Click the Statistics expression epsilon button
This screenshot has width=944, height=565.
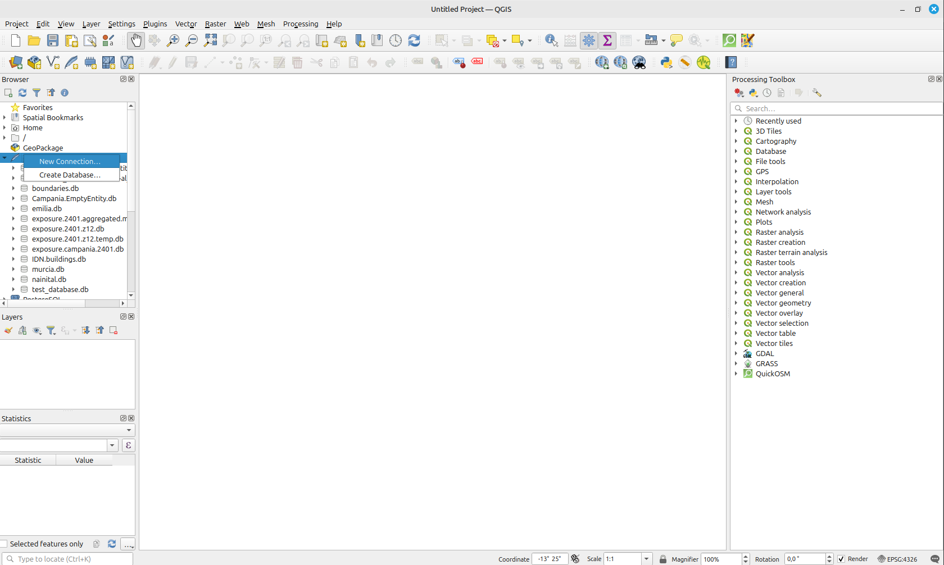(x=128, y=445)
